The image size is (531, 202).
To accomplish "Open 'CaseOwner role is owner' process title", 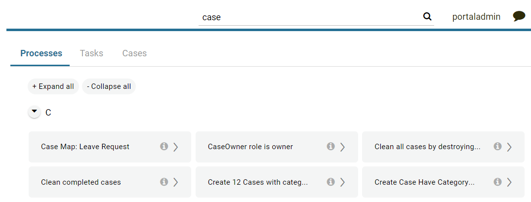I will pyautogui.click(x=250, y=147).
